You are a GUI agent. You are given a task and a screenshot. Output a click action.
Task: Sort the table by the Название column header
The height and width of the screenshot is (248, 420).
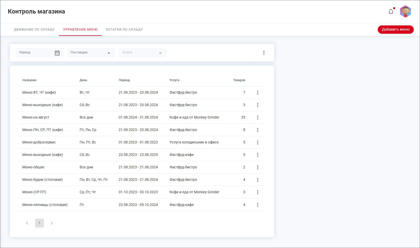pyautogui.click(x=29, y=80)
